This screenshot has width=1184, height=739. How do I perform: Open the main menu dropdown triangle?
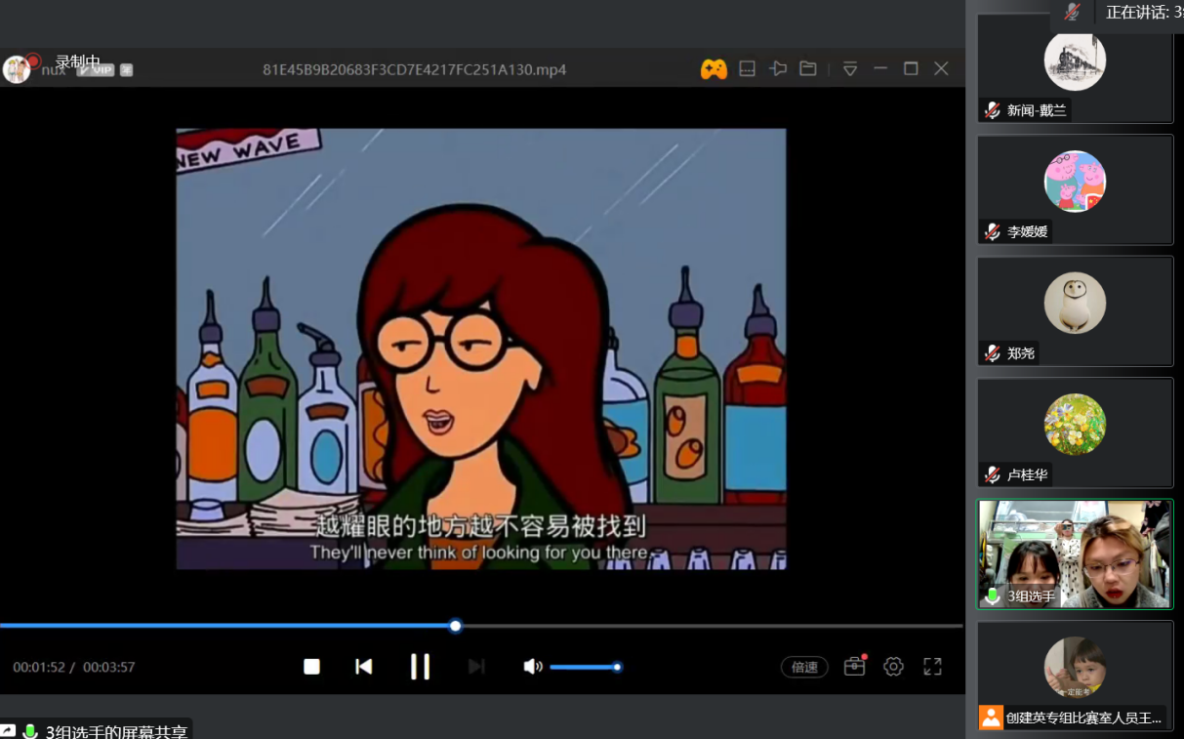click(x=850, y=69)
